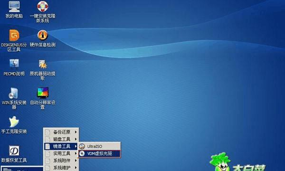This screenshot has width=285, height=171.
Task: Expand the 磁盘工具 submenu arrow
Action: tap(76, 139)
